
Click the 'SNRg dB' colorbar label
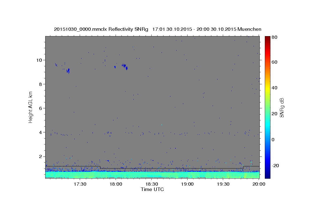tap(281, 108)
